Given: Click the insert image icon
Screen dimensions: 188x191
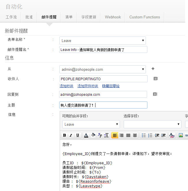Looking at the screenshot, I should (x=181, y=135).
